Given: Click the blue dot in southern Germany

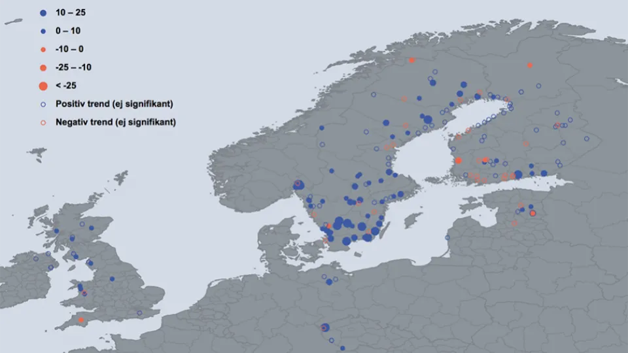Looking at the screenshot, I should (325, 328).
